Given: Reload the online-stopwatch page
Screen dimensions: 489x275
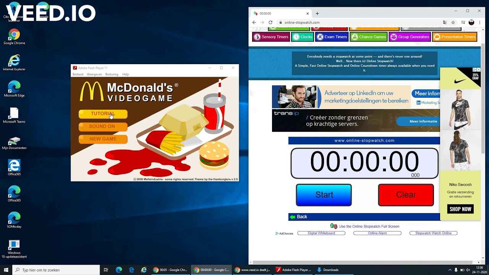Looking at the screenshot, I should click(270, 23).
